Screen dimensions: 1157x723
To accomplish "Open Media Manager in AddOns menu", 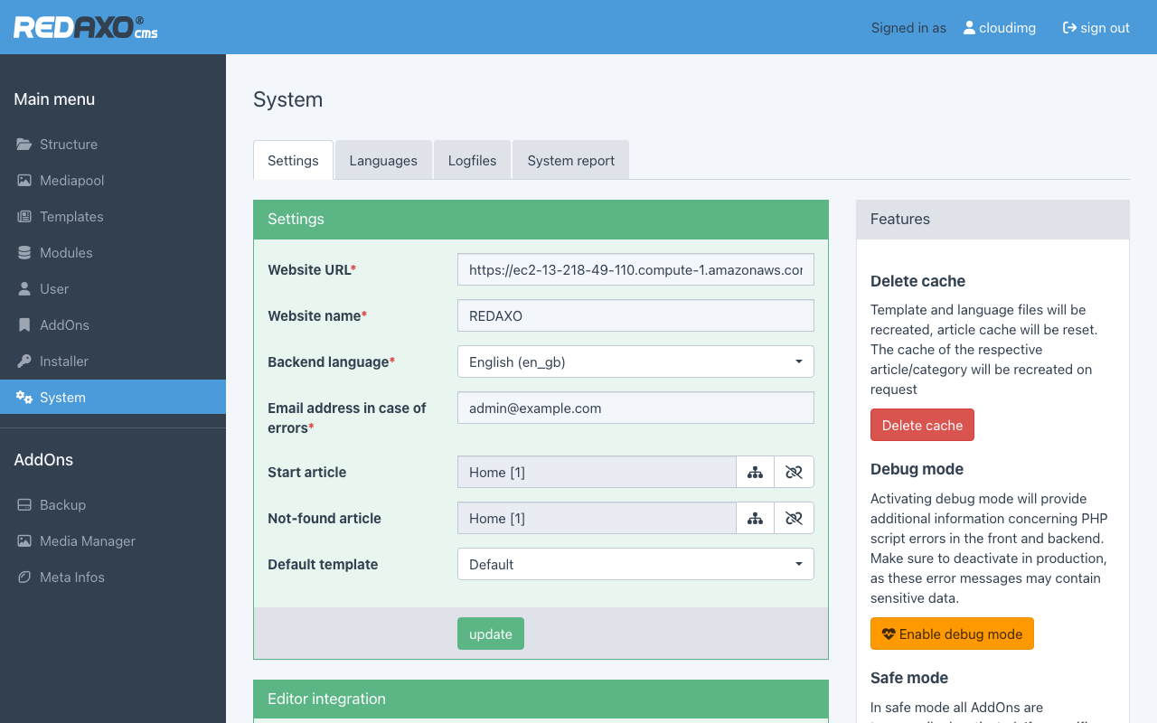I will point(113,541).
